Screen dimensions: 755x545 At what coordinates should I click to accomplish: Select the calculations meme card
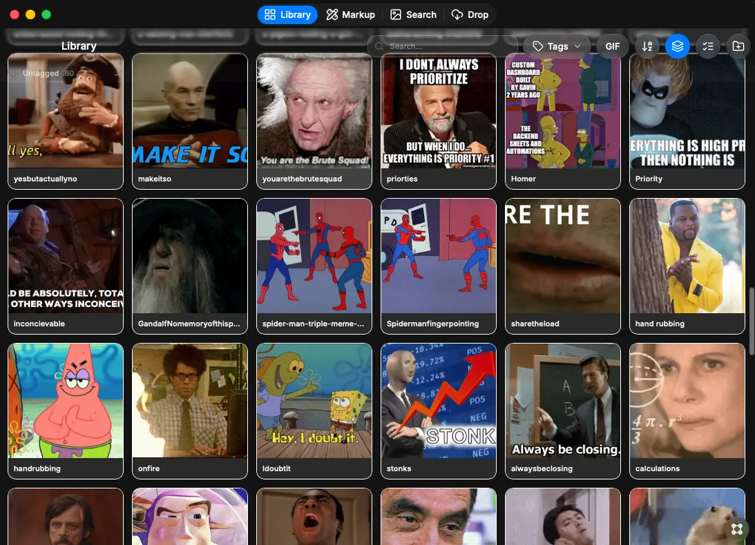pos(687,410)
